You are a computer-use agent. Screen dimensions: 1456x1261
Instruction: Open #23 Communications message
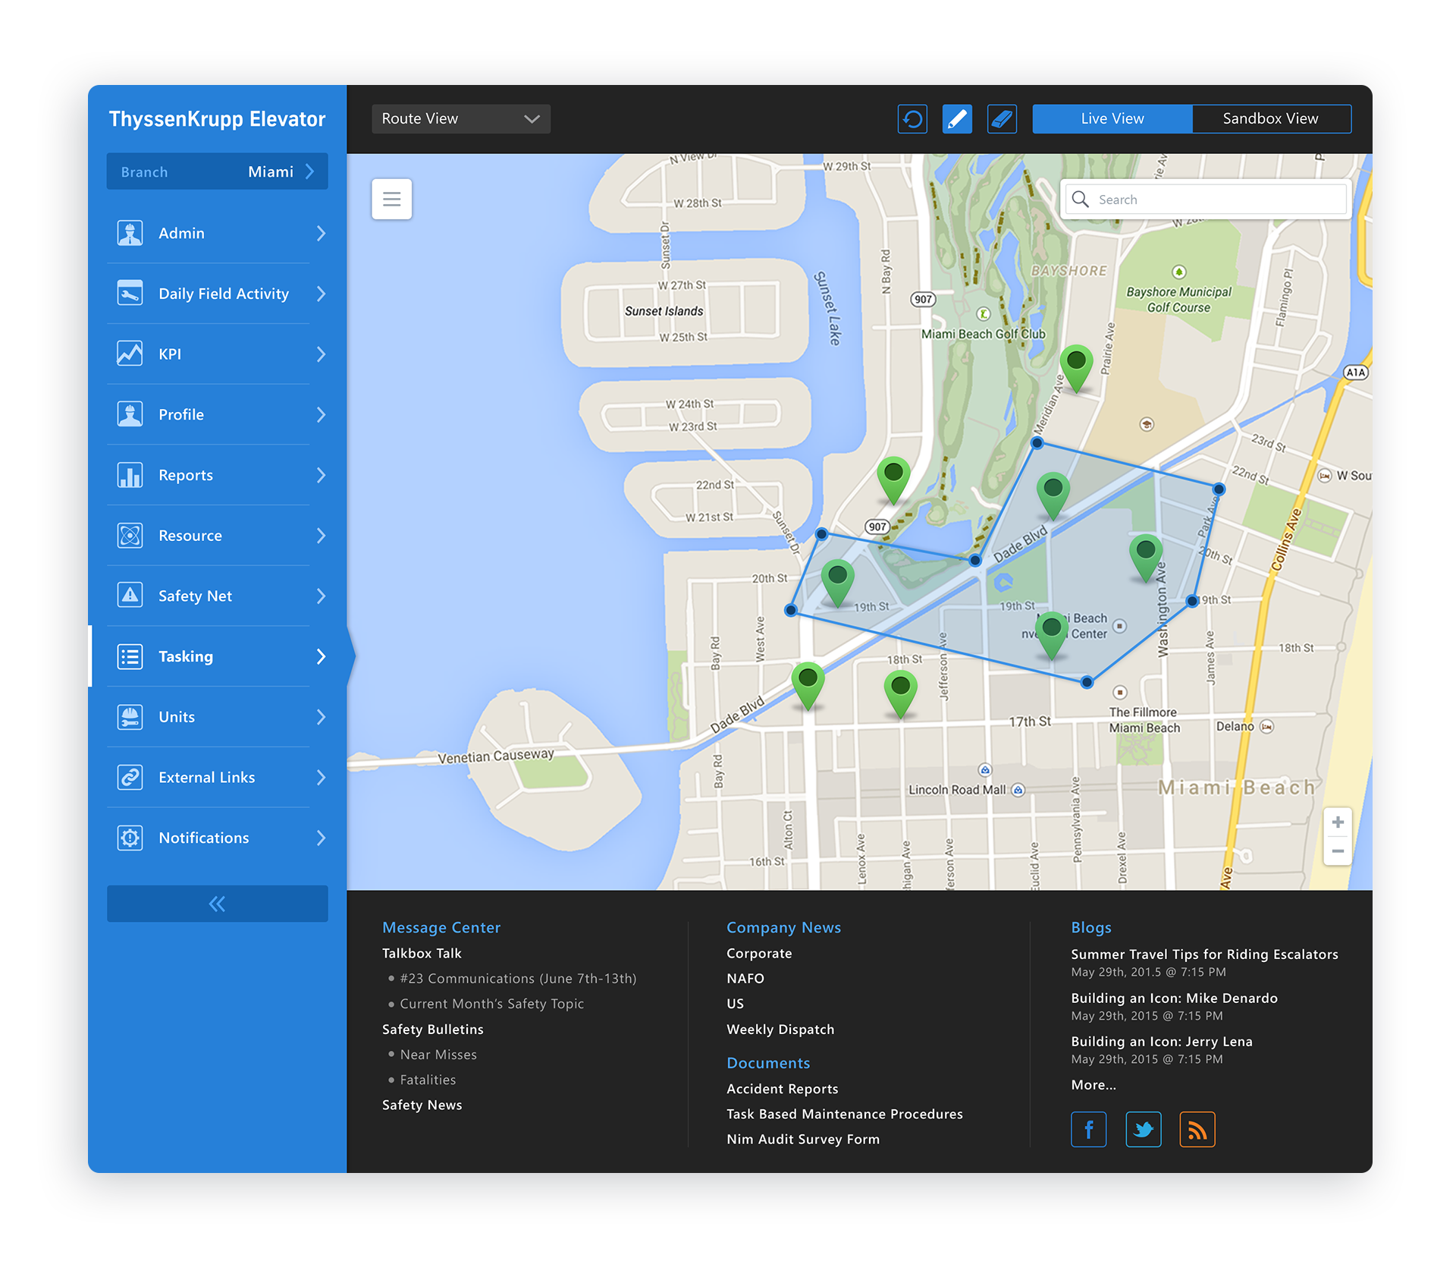pyautogui.click(x=518, y=979)
